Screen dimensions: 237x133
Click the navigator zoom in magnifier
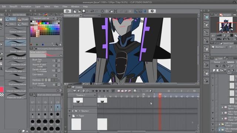pos(228,35)
